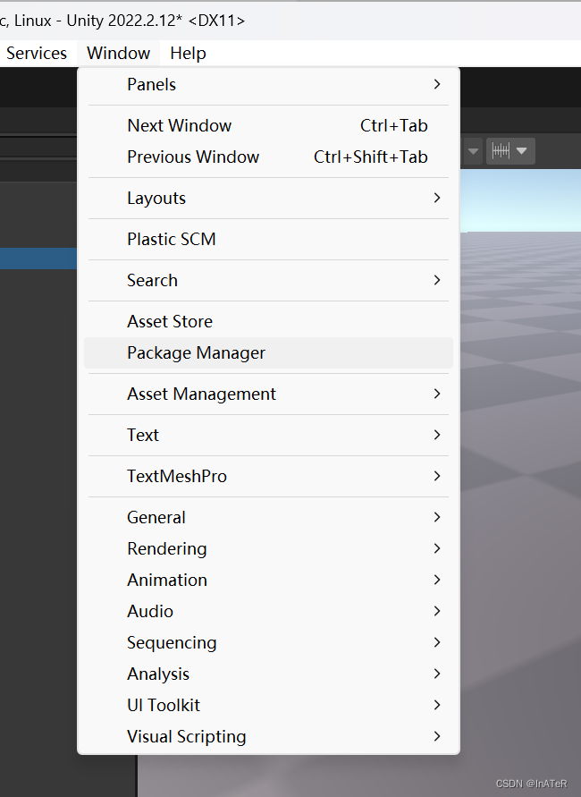This screenshot has width=581, height=797.
Task: Click the small dropdown arrow left of grid icon
Action: (x=471, y=150)
